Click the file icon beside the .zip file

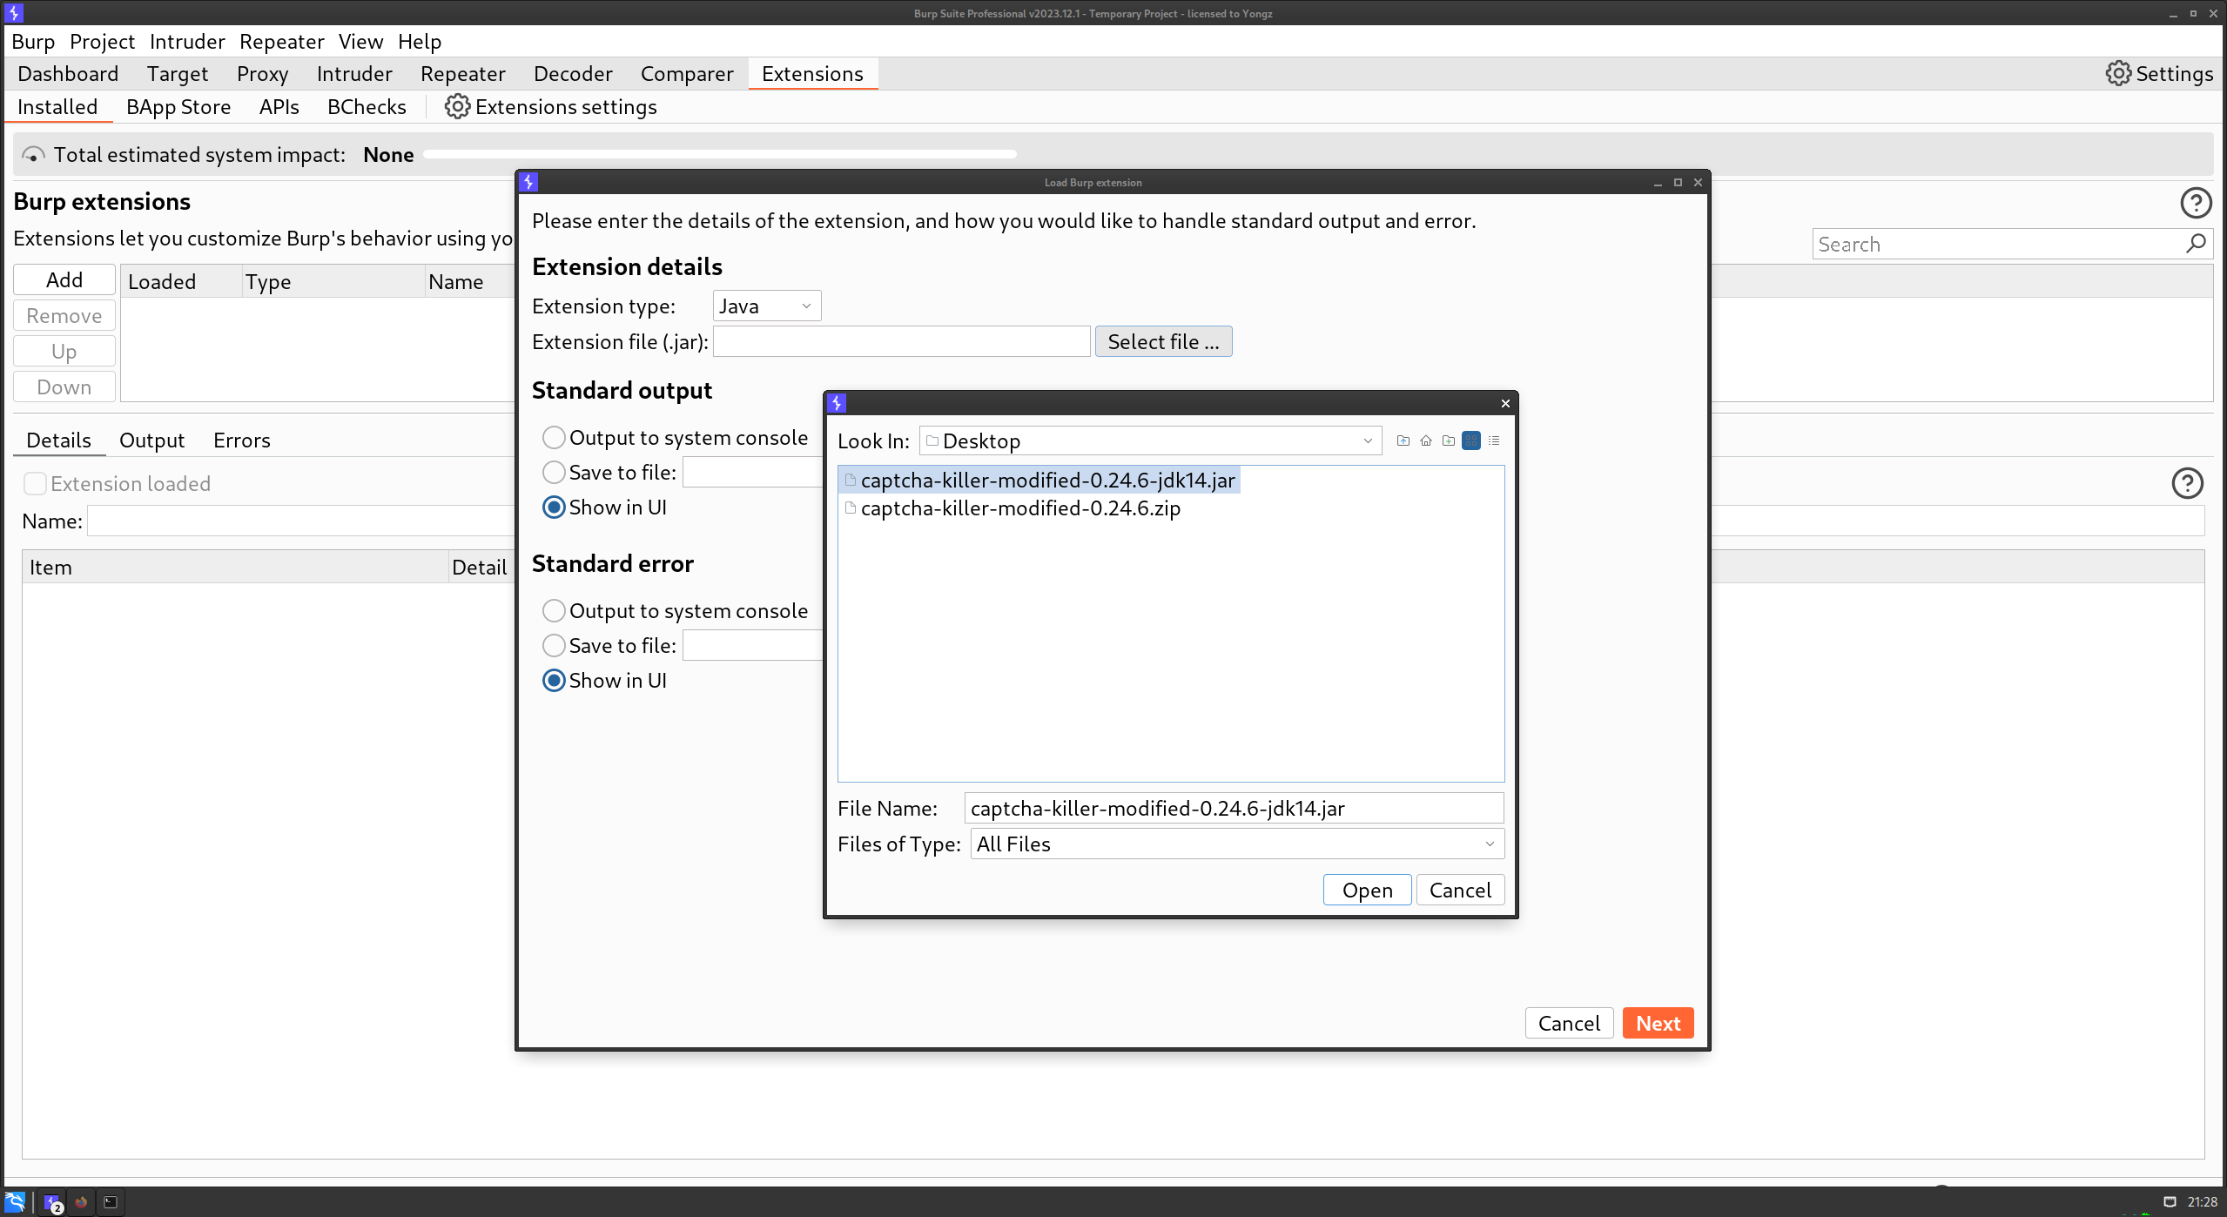(x=851, y=508)
